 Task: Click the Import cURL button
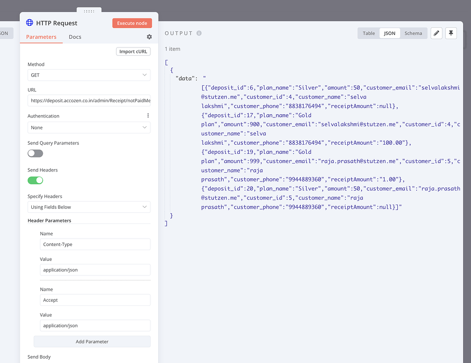point(133,51)
